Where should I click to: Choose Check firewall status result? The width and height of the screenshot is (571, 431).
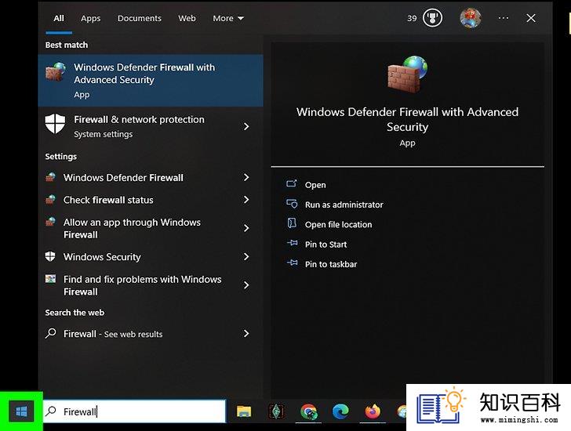(x=151, y=200)
